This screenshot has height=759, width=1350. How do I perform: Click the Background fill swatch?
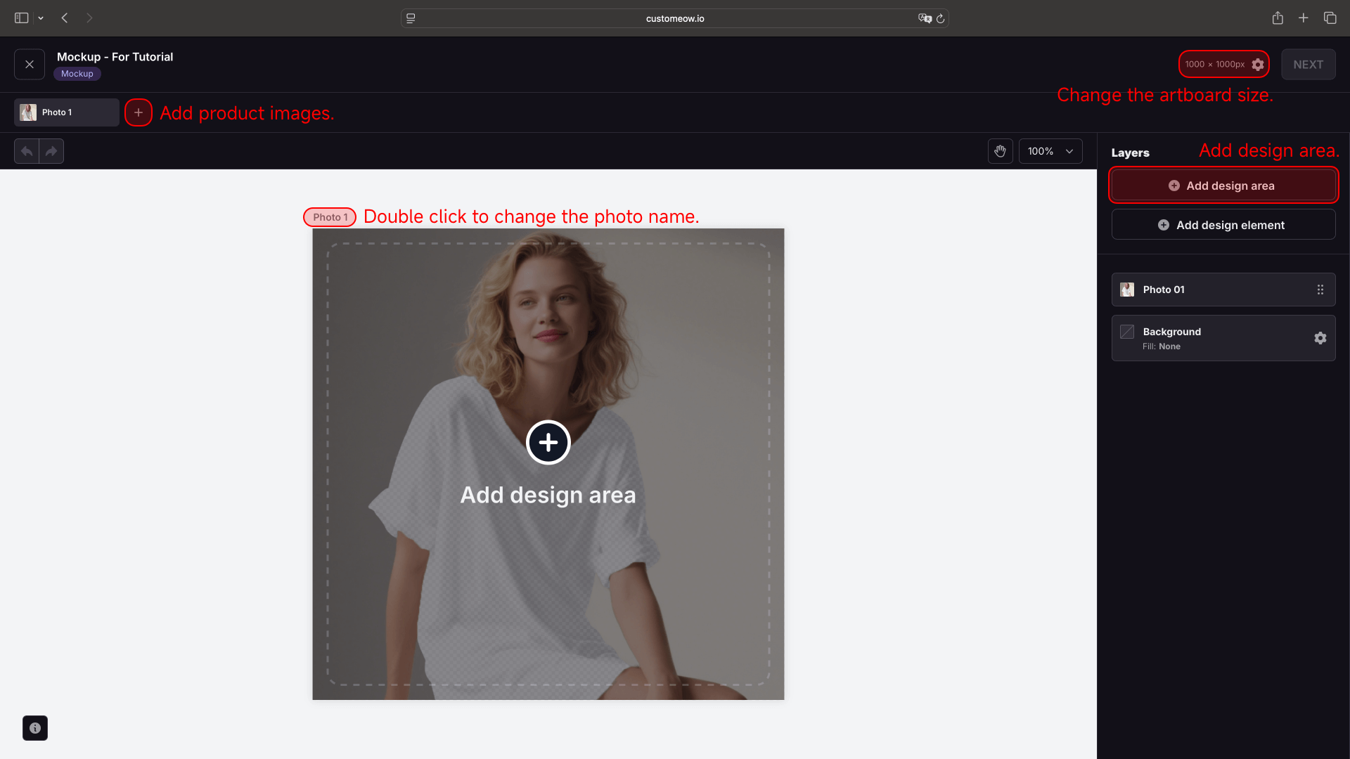pyautogui.click(x=1127, y=332)
